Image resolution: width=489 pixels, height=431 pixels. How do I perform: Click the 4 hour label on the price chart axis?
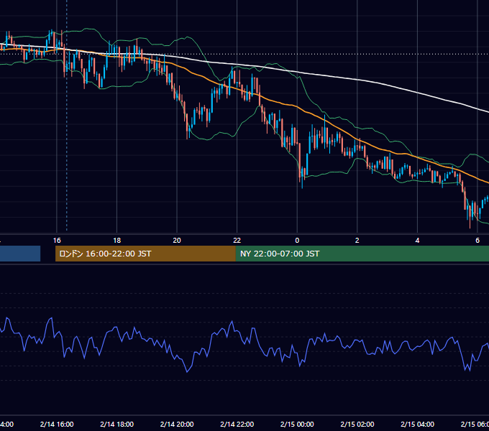click(417, 241)
